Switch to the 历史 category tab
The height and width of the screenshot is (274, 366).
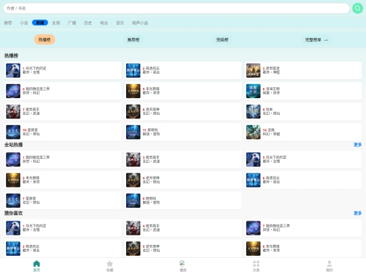(x=88, y=23)
